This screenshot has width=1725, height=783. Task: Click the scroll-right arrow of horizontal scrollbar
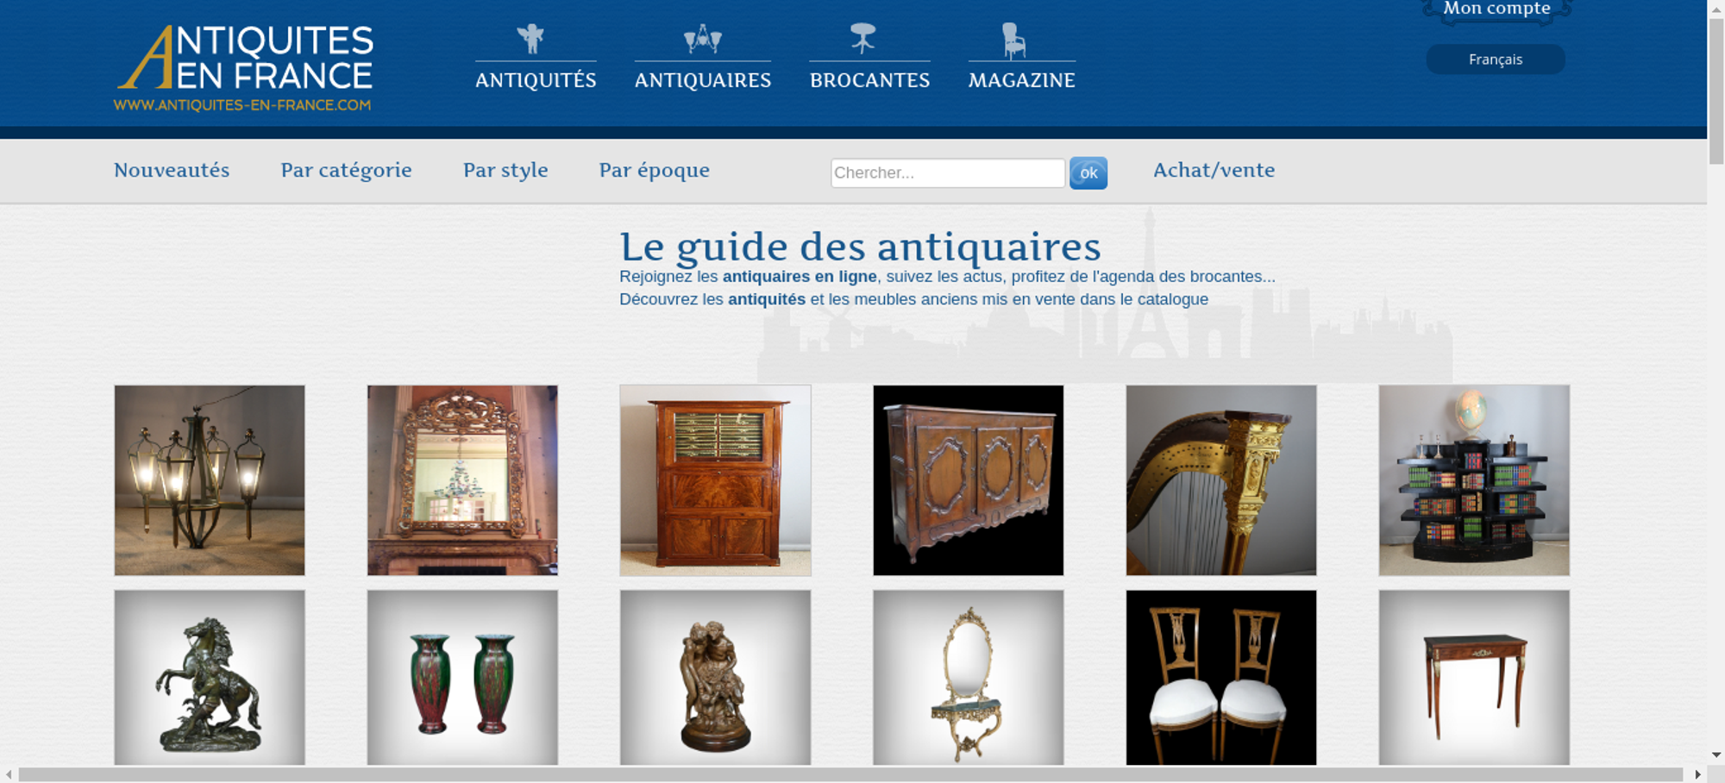pyautogui.click(x=1697, y=774)
